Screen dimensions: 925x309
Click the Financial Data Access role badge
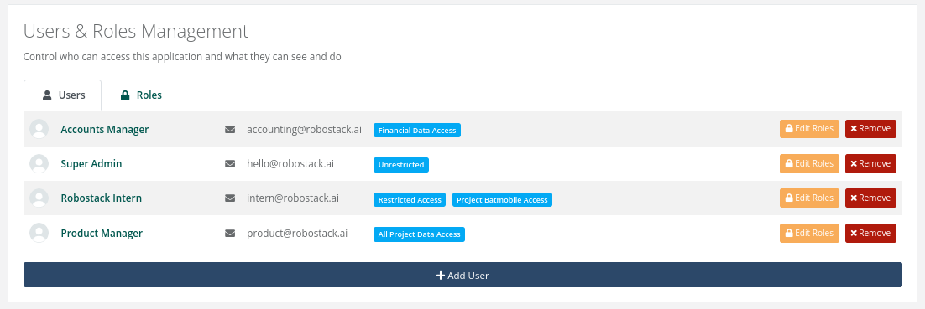417,131
